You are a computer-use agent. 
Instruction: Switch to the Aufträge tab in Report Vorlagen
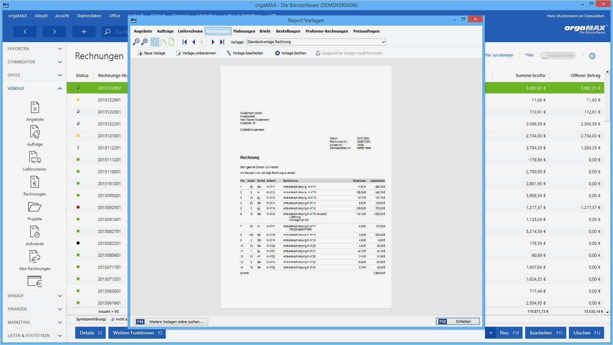point(165,31)
